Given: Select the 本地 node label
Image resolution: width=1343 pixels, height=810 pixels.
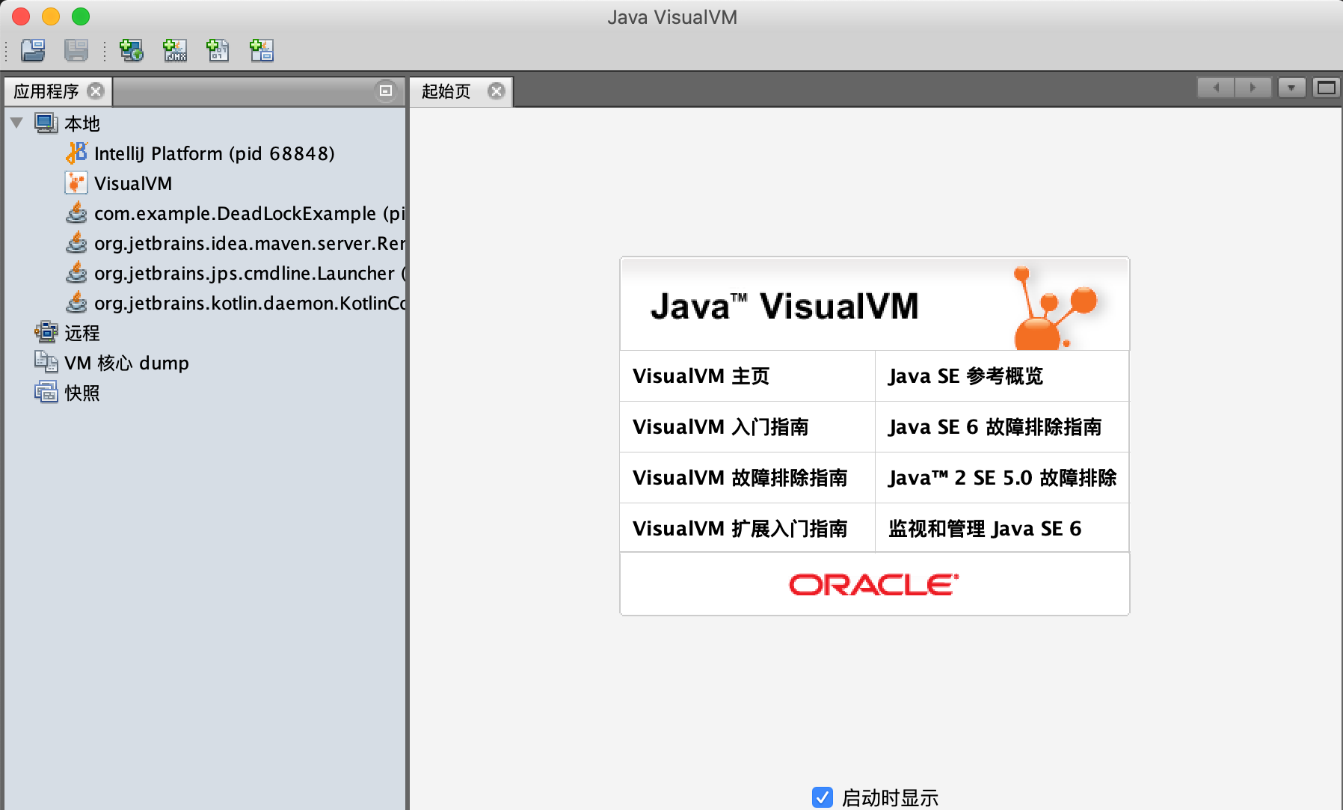Looking at the screenshot, I should [82, 123].
